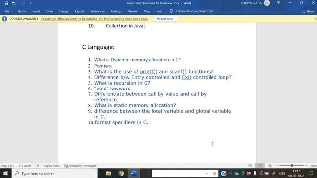Click the underlined word 'Exit'
Screen dimensions: 317x178
[186, 77]
